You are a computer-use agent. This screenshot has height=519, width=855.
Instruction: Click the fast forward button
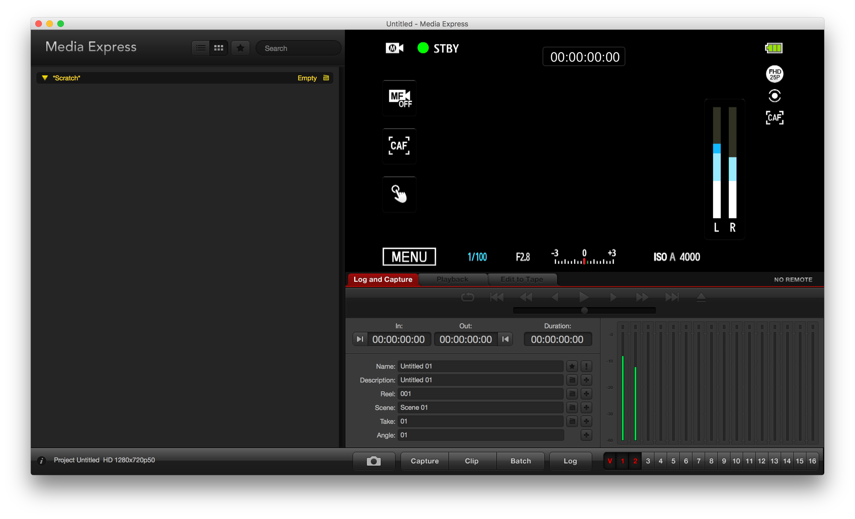point(642,297)
